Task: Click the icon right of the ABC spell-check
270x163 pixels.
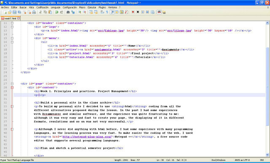Action: (x=164, y=12)
